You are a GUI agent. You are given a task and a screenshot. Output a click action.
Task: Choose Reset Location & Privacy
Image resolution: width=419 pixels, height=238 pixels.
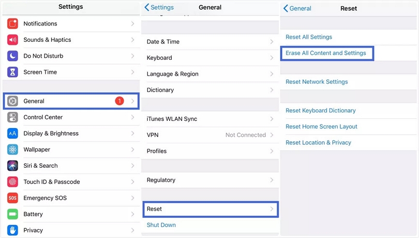click(318, 142)
